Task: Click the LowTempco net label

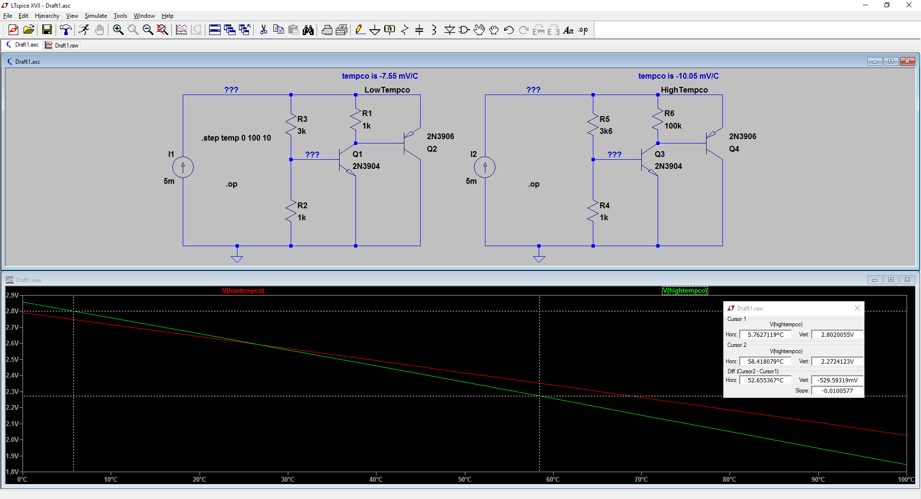Action: (387, 90)
